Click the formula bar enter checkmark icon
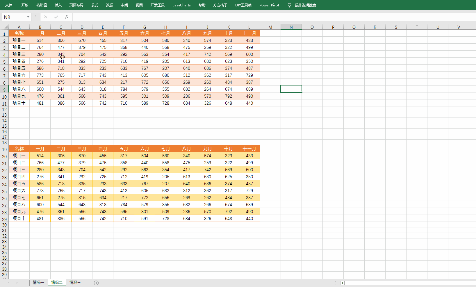The image size is (476, 287). 56,17
